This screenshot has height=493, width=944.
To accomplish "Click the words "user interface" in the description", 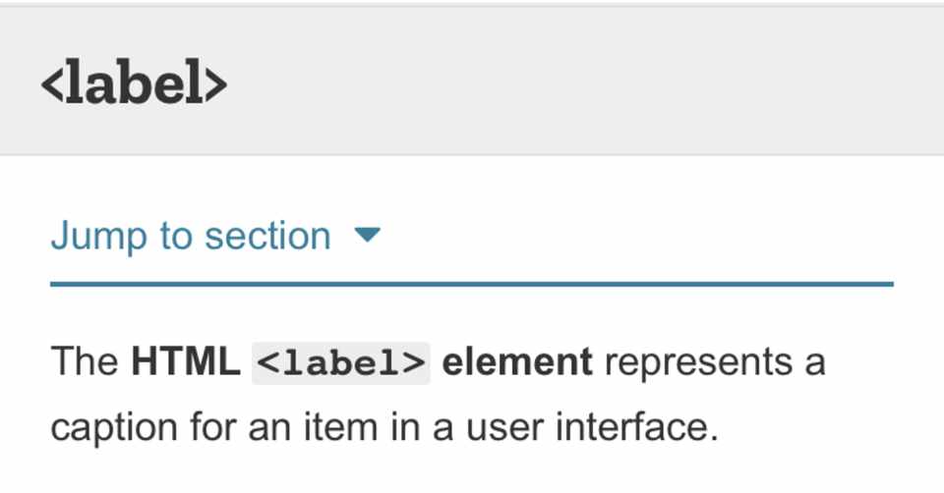I will coord(589,427).
